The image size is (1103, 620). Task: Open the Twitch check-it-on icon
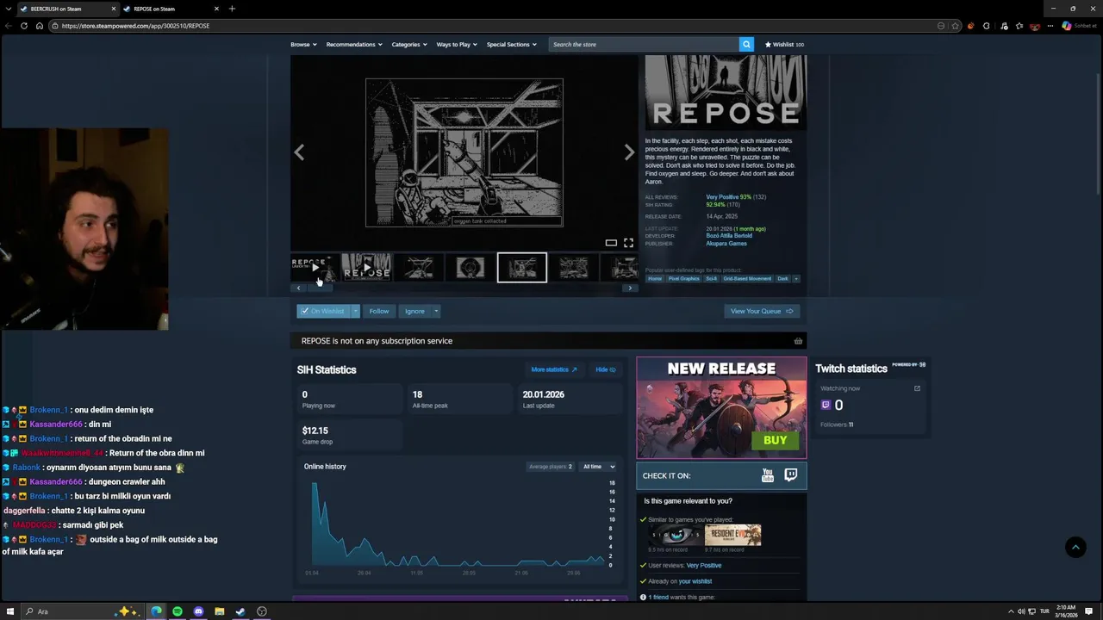(x=791, y=475)
